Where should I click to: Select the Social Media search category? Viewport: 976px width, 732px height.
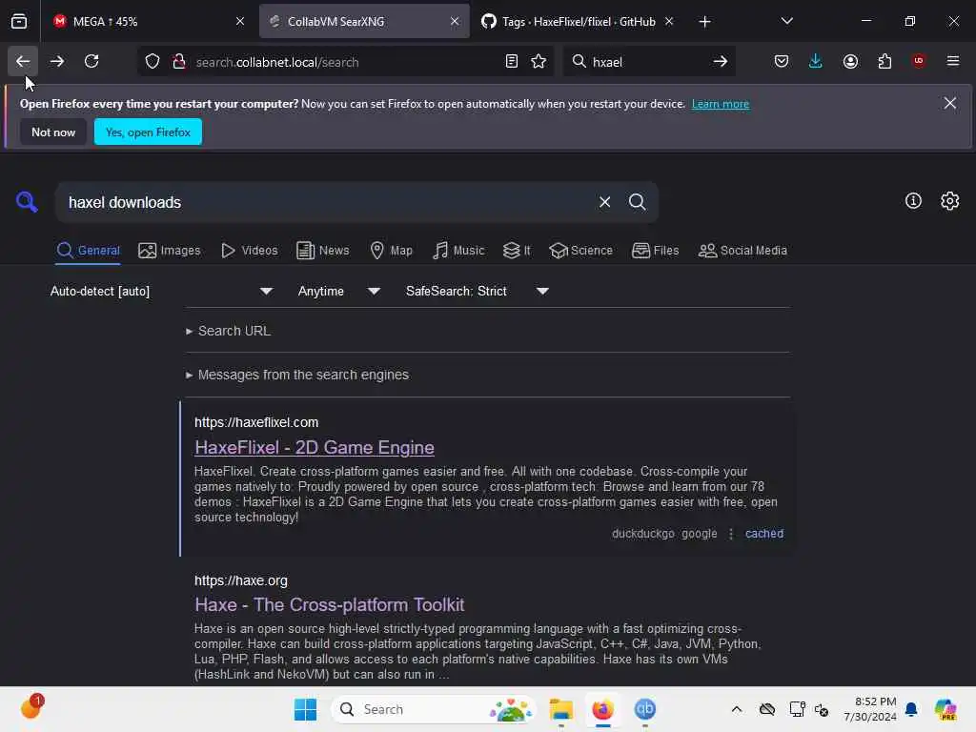point(742,251)
